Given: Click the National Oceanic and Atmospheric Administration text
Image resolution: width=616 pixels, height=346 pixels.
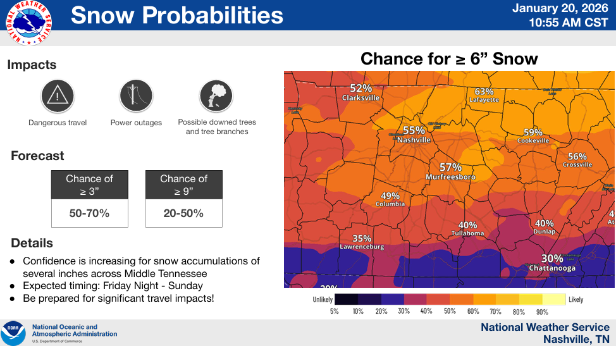Looking at the screenshot, I should 74,331.
